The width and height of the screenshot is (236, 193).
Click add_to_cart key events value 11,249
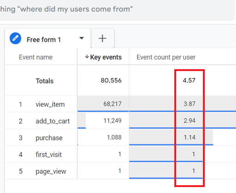pyautogui.click(x=112, y=121)
